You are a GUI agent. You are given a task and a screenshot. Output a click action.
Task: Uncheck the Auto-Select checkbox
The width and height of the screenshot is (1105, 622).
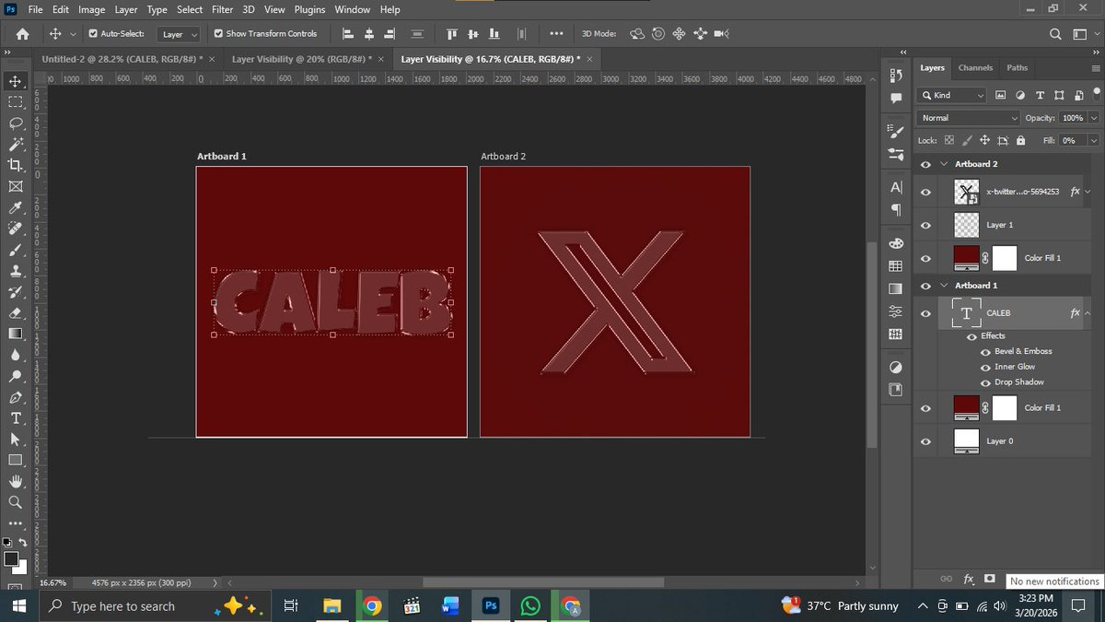tap(94, 34)
